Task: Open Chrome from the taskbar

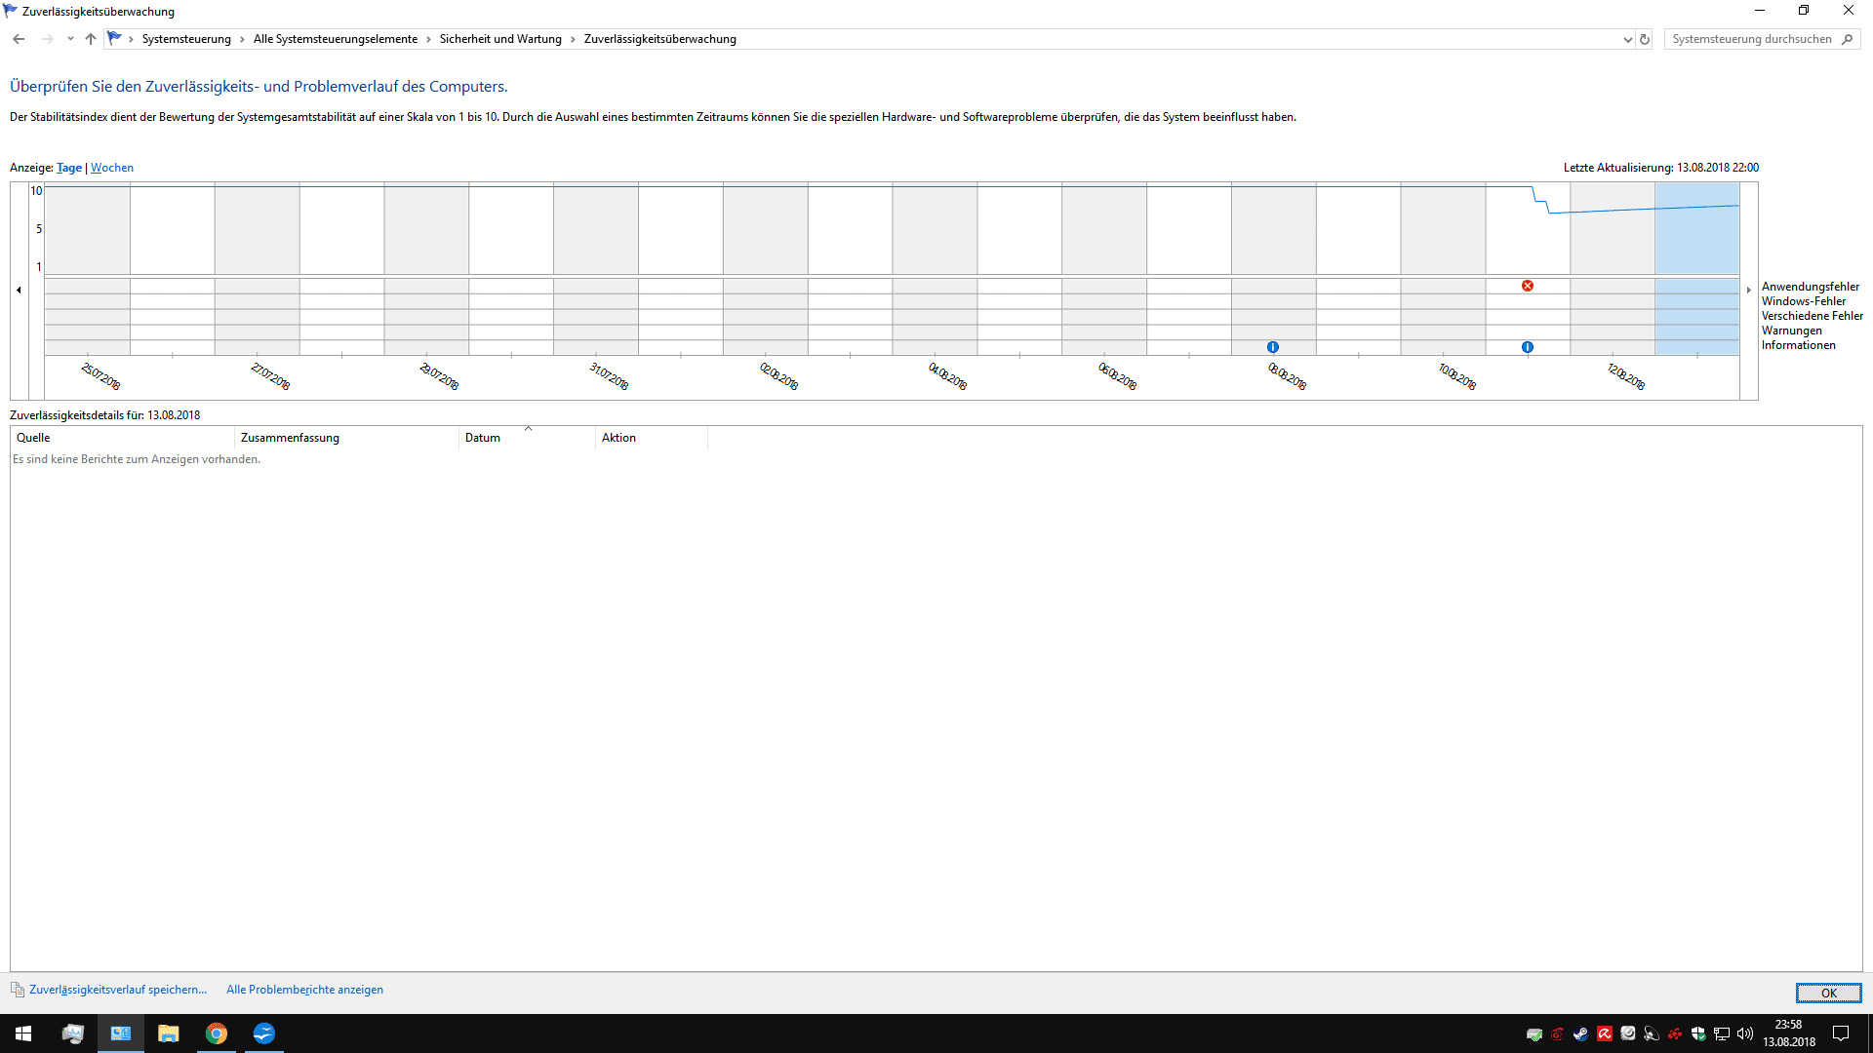Action: [x=217, y=1033]
